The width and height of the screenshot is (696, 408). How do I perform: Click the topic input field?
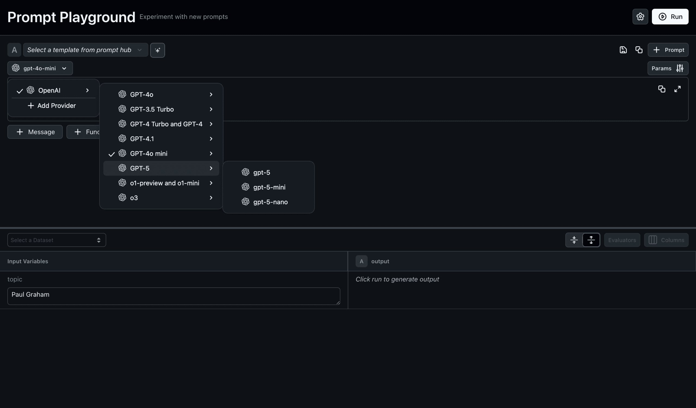tap(174, 296)
